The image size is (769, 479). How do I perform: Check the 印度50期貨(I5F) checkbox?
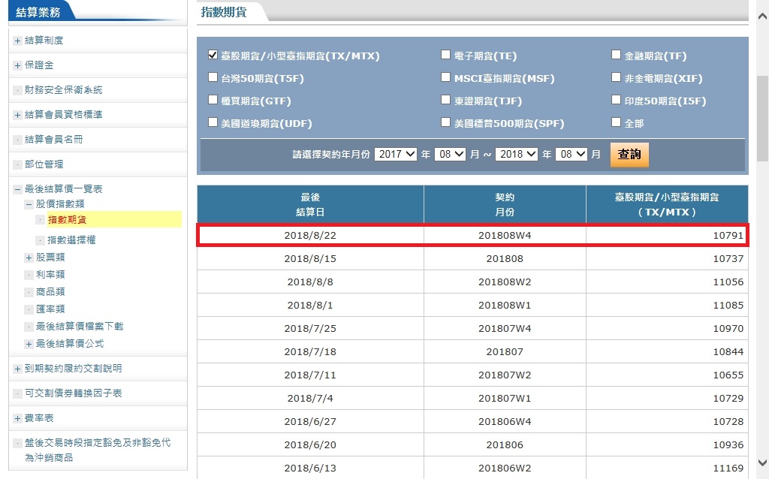pyautogui.click(x=616, y=100)
